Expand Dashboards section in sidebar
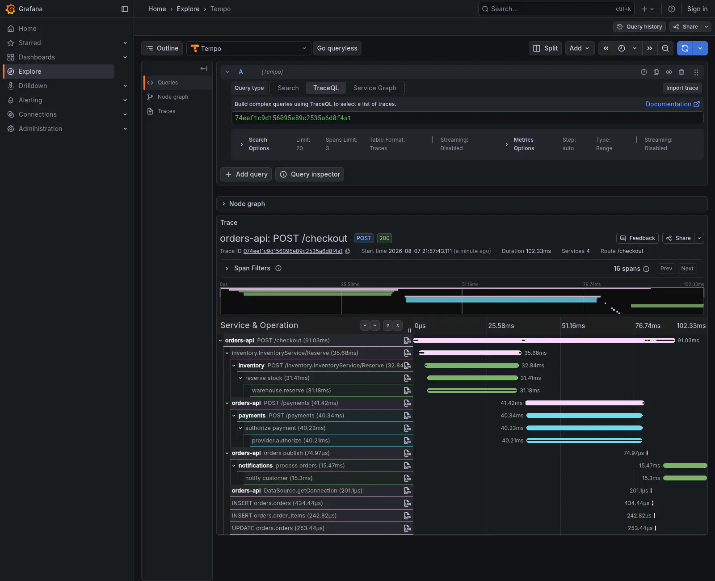Viewport: 715px width, 581px height. [x=125, y=57]
